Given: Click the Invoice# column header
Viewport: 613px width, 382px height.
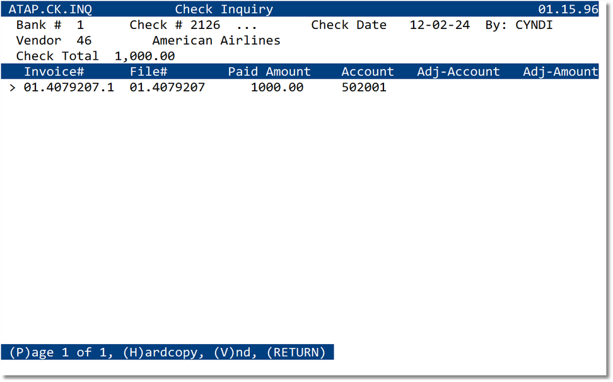Looking at the screenshot, I should [54, 71].
